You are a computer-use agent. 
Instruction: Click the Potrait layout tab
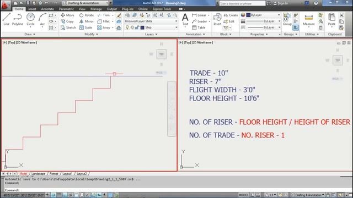coord(54,174)
